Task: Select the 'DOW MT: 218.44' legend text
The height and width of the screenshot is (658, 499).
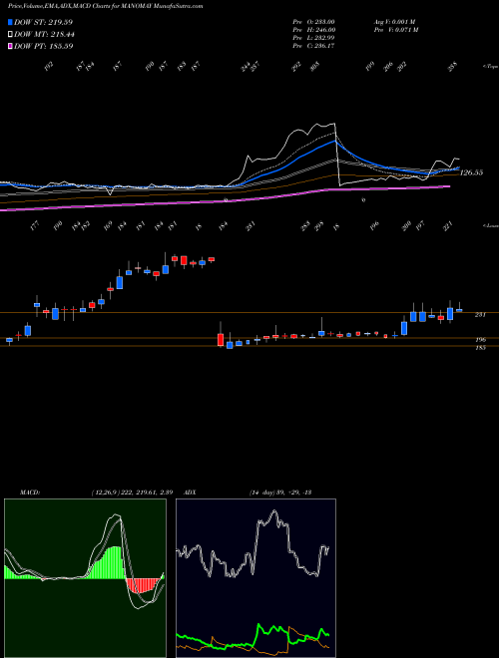Action: coord(45,34)
